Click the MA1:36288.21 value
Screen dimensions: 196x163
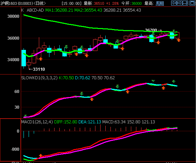point(59,10)
